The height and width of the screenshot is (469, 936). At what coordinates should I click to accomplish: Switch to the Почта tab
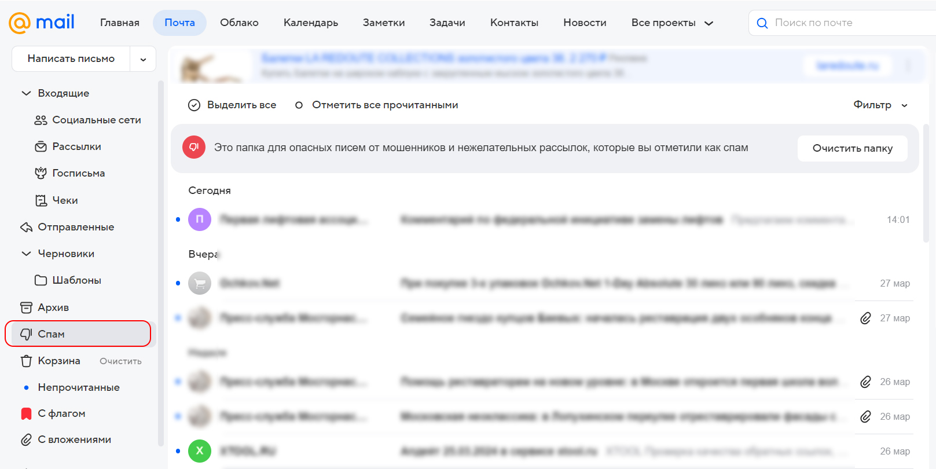(x=179, y=23)
